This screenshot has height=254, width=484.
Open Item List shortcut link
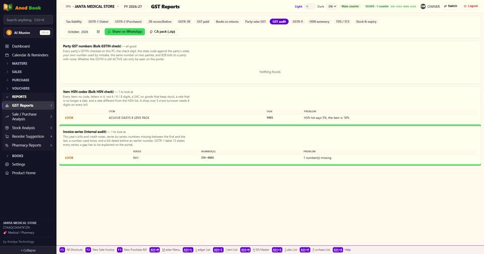point(226,249)
